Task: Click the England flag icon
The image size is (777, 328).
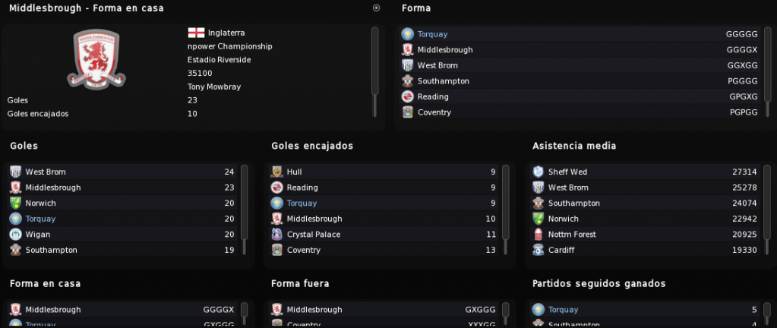Action: [196, 33]
